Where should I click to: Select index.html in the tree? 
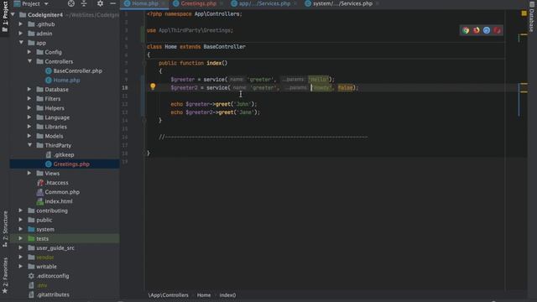point(58,201)
